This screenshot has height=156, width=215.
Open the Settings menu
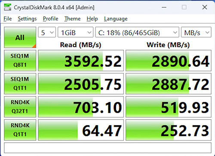click(27, 19)
